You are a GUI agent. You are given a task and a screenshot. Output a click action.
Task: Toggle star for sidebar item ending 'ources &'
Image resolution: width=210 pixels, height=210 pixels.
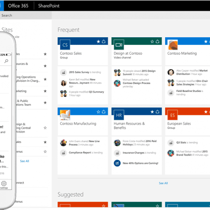coord(45,66)
